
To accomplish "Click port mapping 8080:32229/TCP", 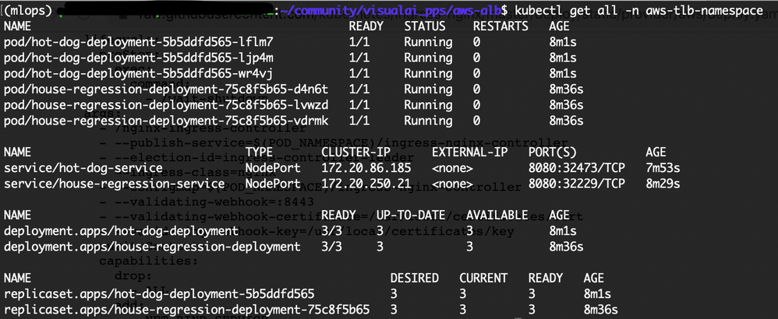I will [x=576, y=184].
